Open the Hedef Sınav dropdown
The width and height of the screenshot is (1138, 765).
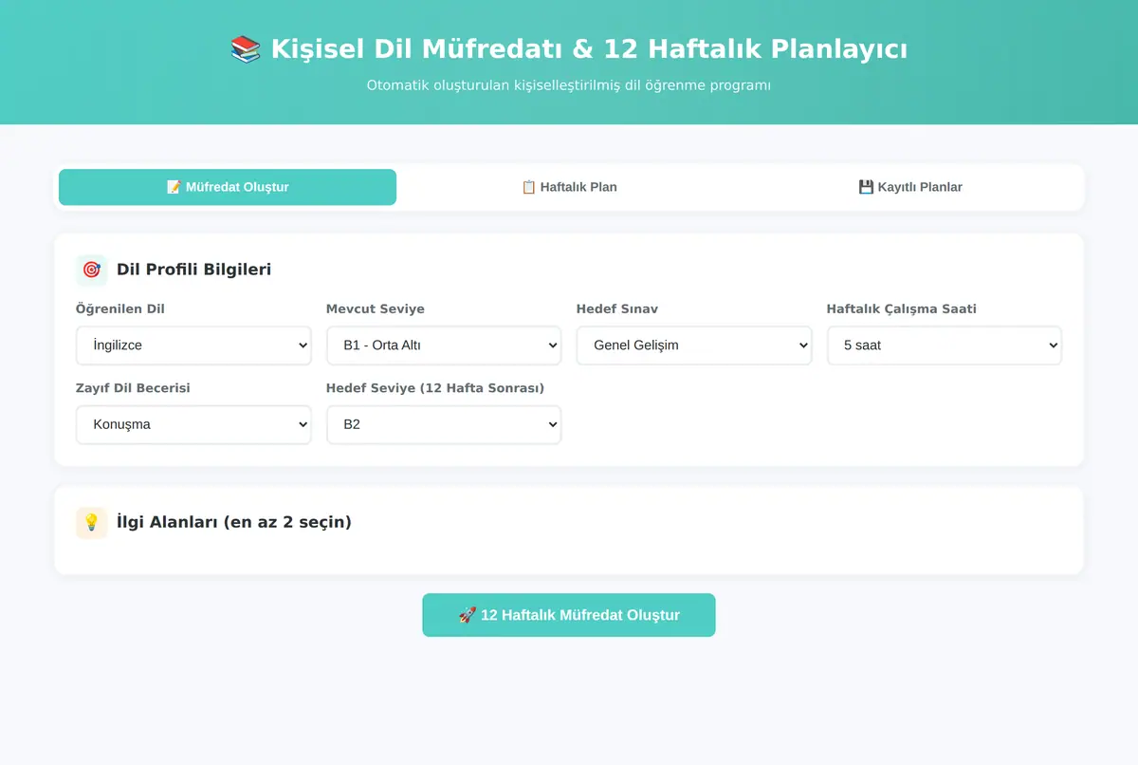click(694, 345)
